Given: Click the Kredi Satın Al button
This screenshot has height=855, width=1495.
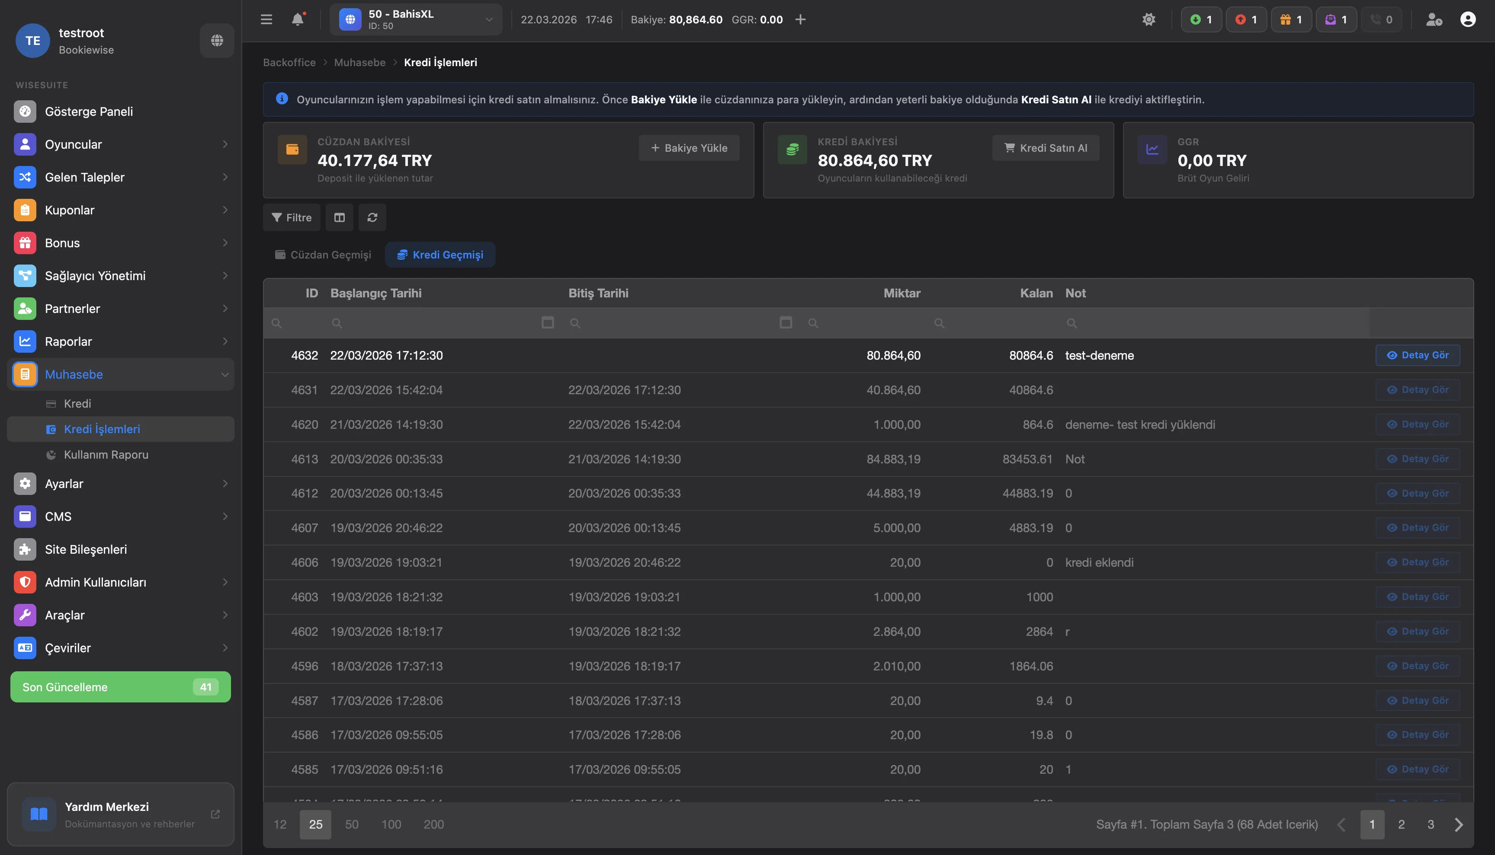Looking at the screenshot, I should tap(1045, 148).
